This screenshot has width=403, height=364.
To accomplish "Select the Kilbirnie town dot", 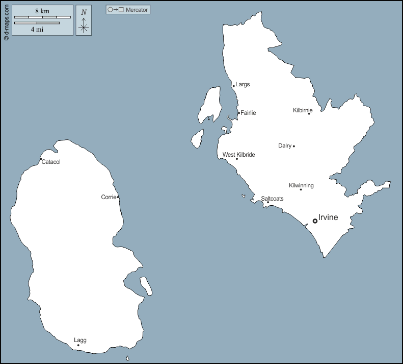I will coord(309,113).
